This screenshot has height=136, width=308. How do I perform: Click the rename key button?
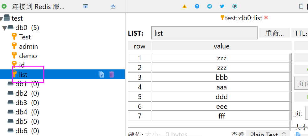pos(274,33)
